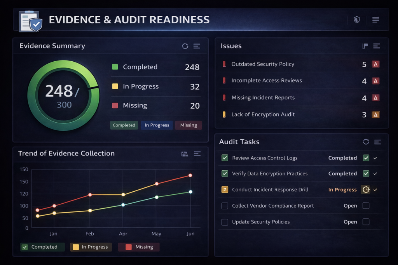Click the export icon in Trend panel

coord(185,154)
